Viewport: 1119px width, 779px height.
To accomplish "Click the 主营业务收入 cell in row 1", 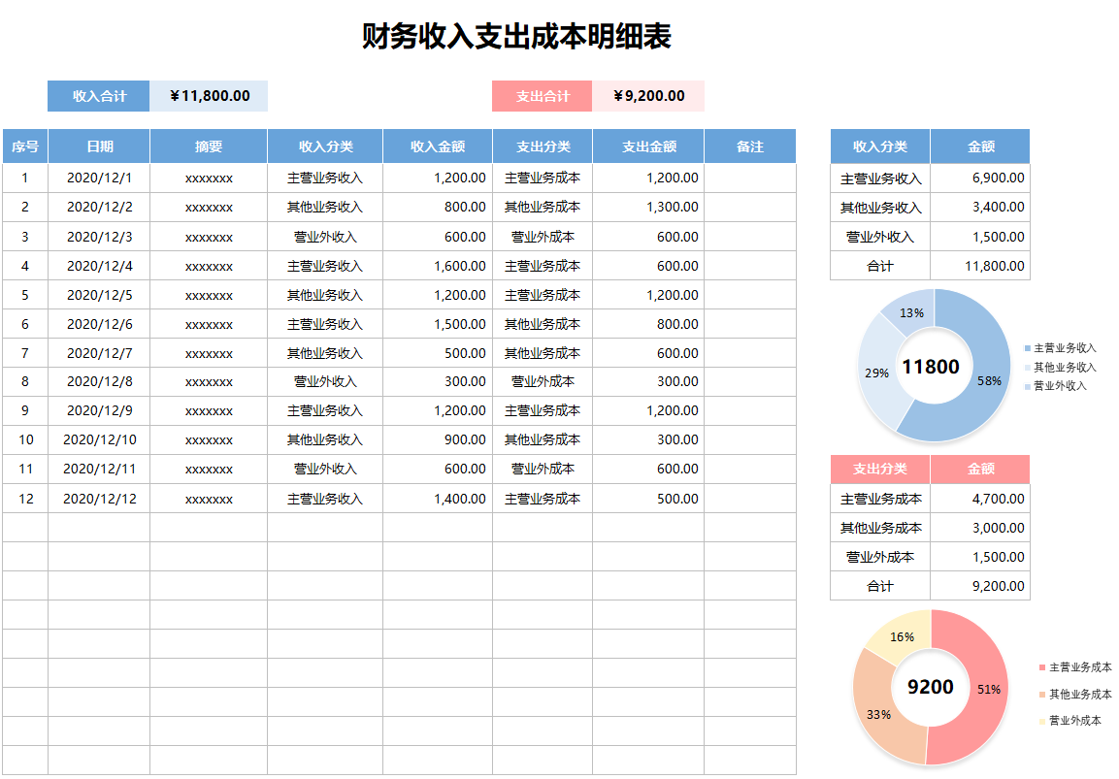I will click(325, 178).
